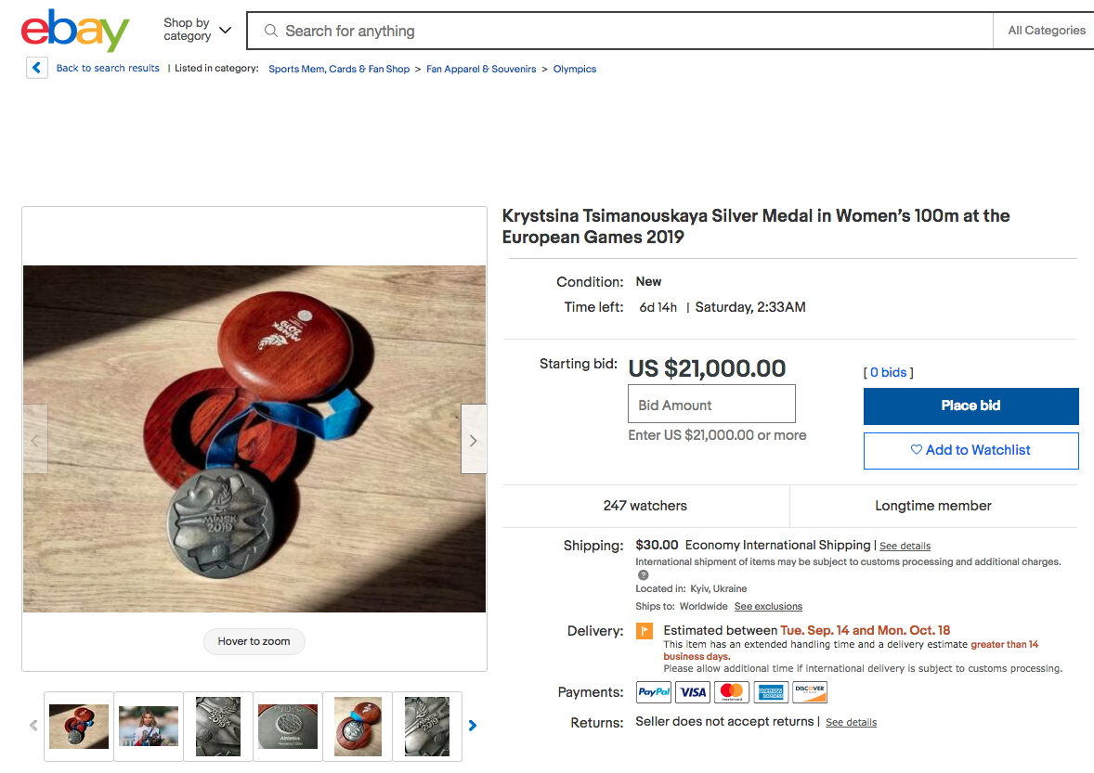Click the PayPal payment icon

[x=654, y=692]
